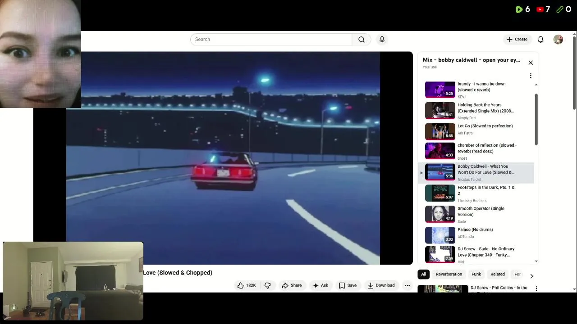Open the Mix playlist options menu
Screen dimensions: 577x324
[531, 76]
